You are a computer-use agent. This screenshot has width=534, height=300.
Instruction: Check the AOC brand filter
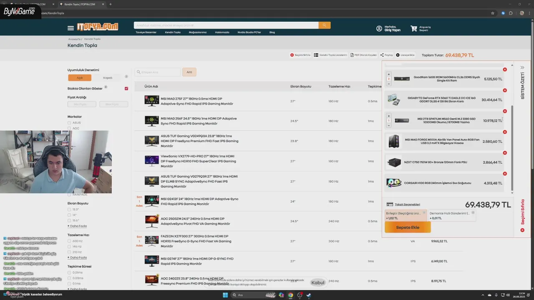pos(69,128)
